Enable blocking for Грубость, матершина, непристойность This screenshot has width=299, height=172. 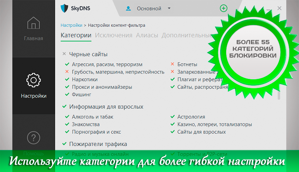pos(67,72)
